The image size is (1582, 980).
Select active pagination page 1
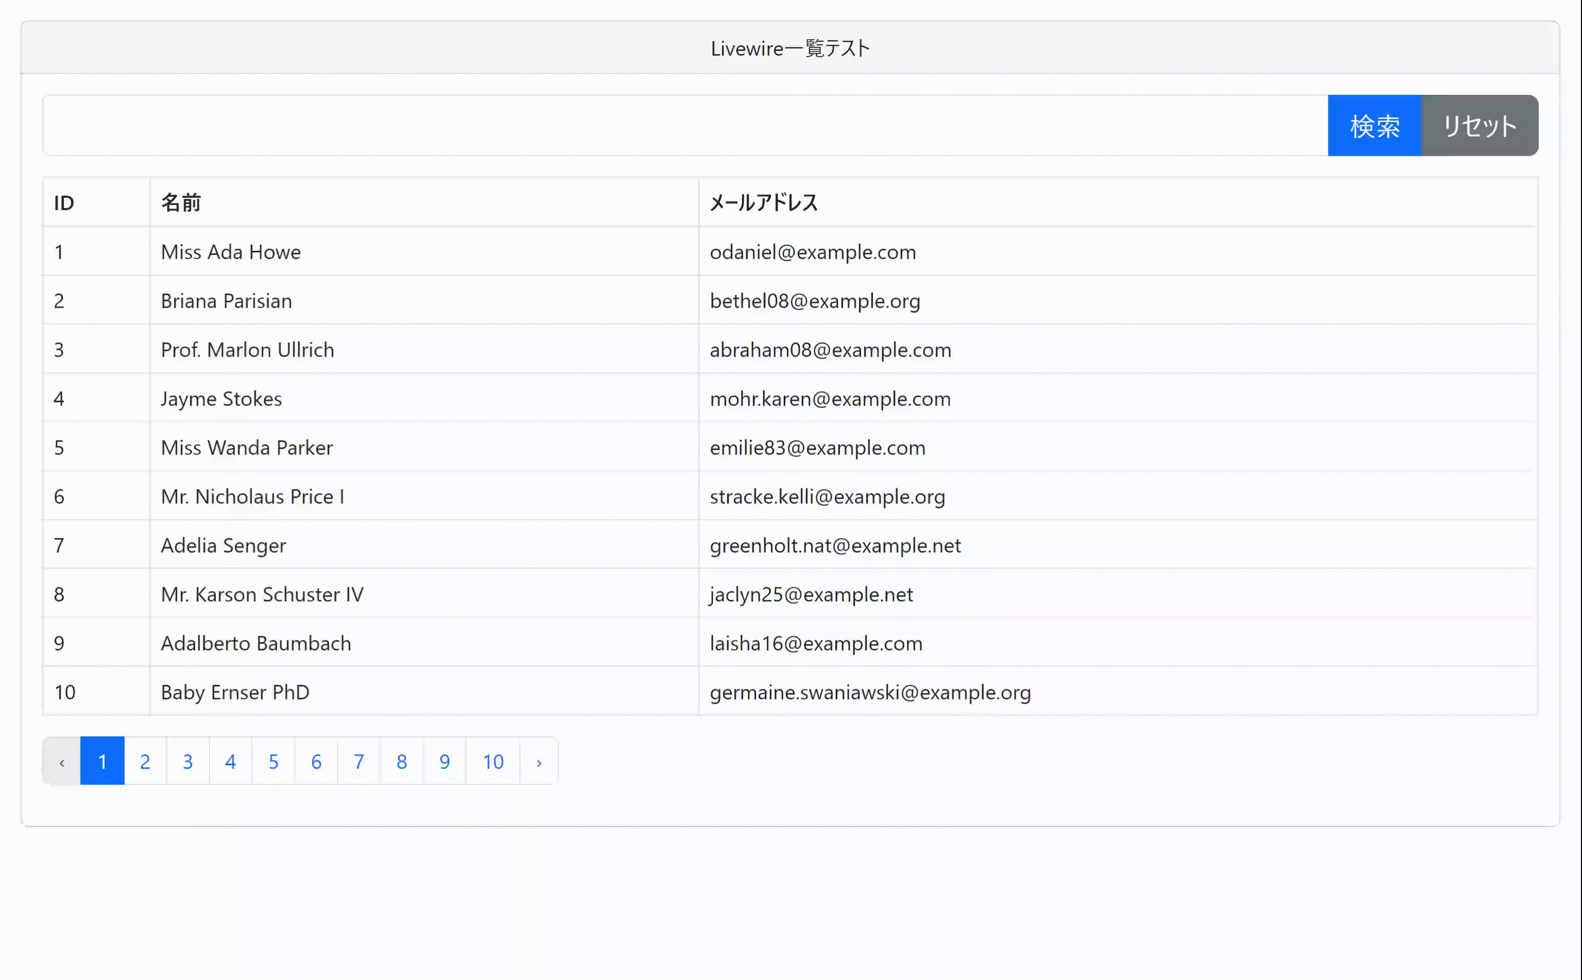point(103,761)
